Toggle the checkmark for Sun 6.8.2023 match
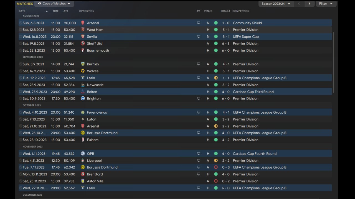Viewport: 355px width, 199px height. coord(21,23)
